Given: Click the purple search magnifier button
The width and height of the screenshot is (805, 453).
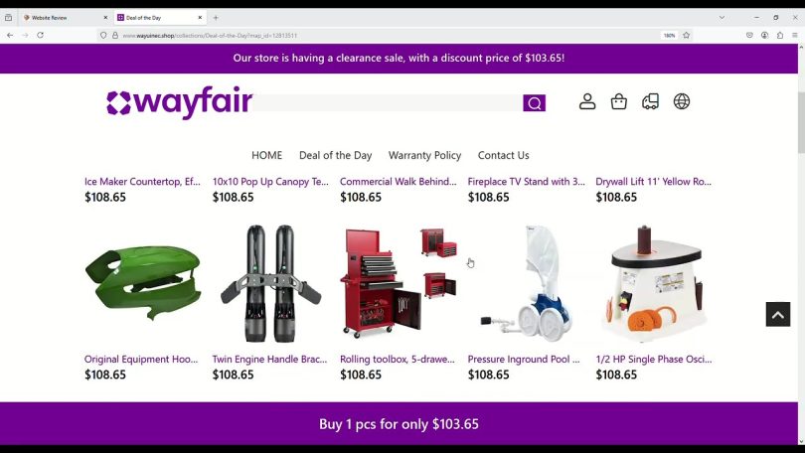Looking at the screenshot, I should (x=534, y=103).
